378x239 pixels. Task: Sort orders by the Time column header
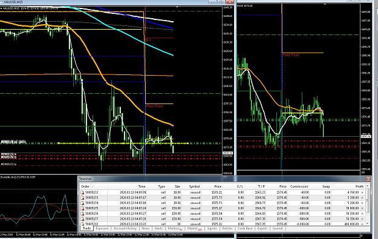142,186
